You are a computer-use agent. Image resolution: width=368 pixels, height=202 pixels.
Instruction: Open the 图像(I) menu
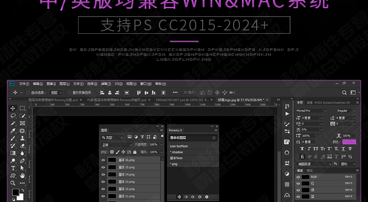[51, 84]
